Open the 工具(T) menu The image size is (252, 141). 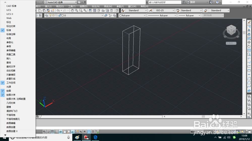(x=72, y=7)
